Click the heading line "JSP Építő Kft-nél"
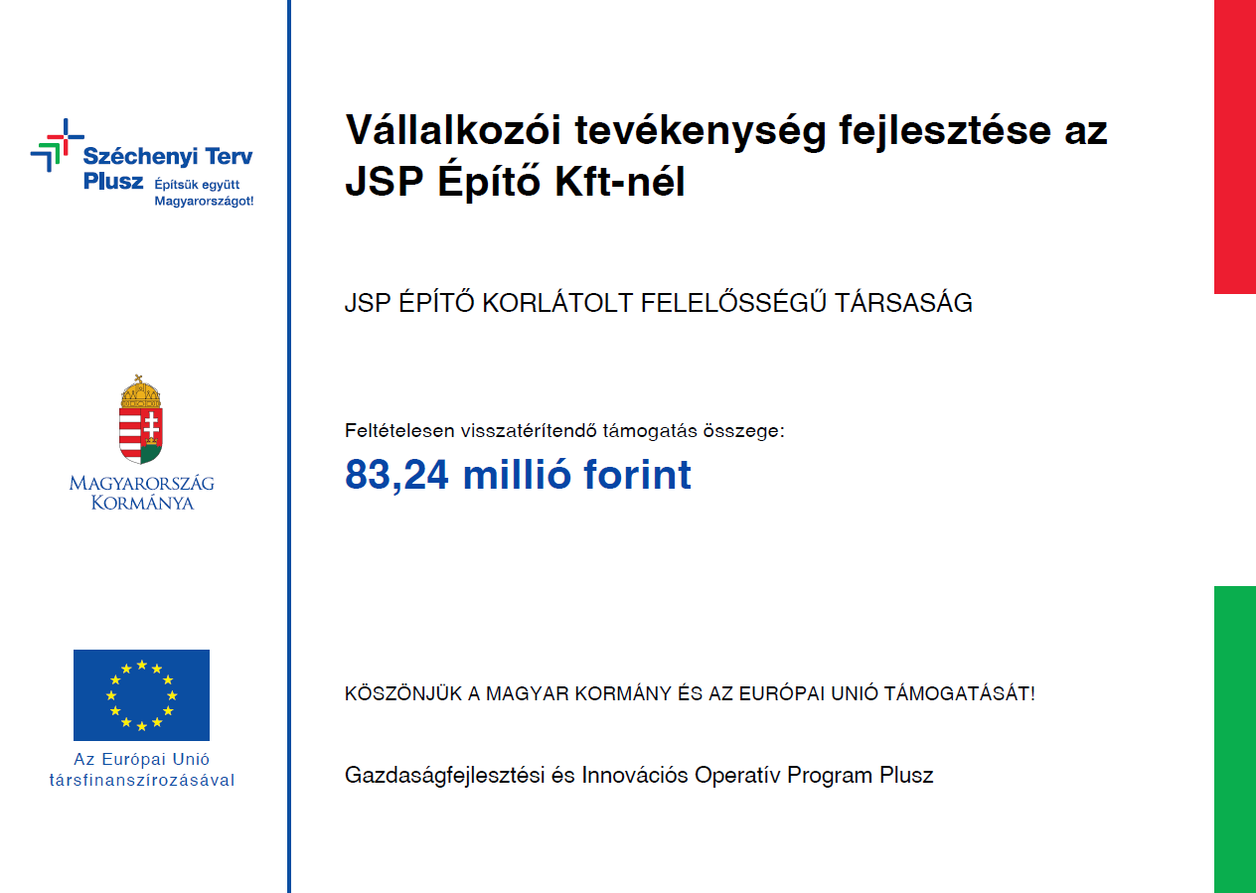 pyautogui.click(x=515, y=182)
